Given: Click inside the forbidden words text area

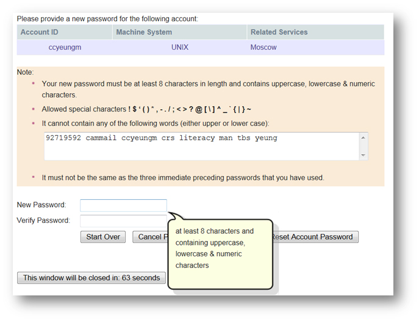Looking at the screenshot, I should pos(201,147).
